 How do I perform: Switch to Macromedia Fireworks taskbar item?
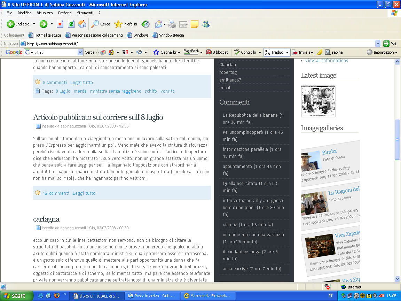click(x=209, y=296)
